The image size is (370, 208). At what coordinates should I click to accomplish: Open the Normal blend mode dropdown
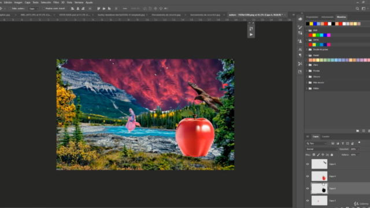pyautogui.click(x=322, y=149)
